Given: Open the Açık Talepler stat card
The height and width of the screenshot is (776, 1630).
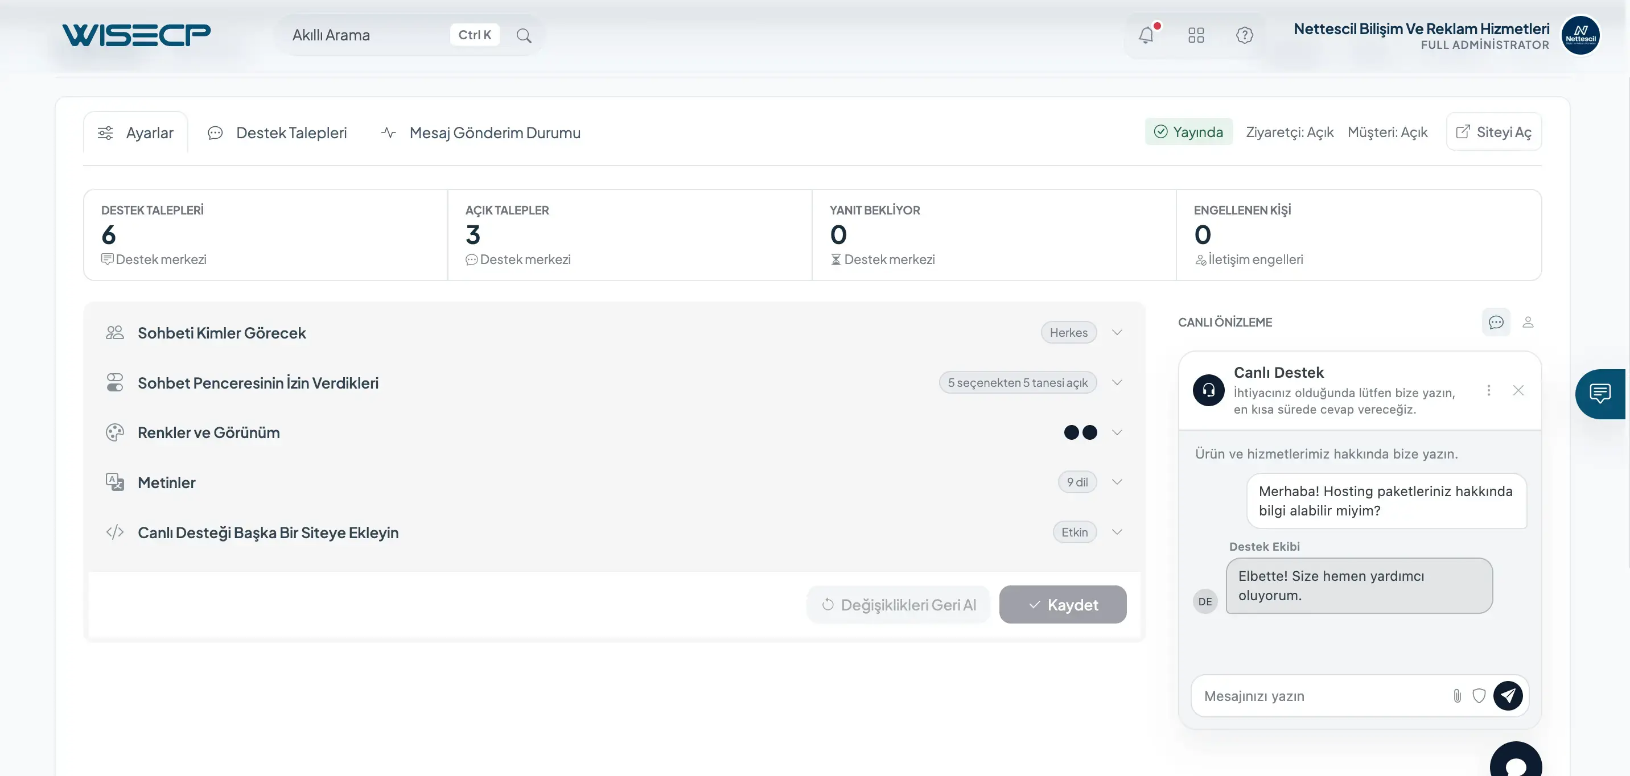Looking at the screenshot, I should click(629, 234).
